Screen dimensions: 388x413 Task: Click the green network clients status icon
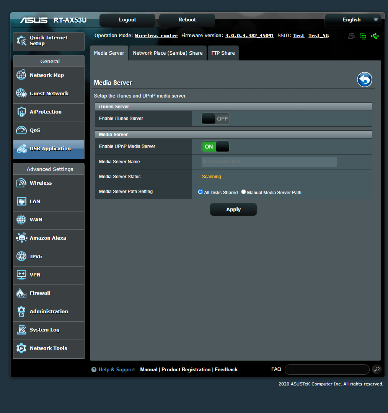coord(363,36)
